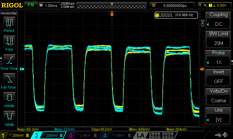Click the LA logic analyzer button
The width and height of the screenshot is (233, 139).
click(140, 135)
